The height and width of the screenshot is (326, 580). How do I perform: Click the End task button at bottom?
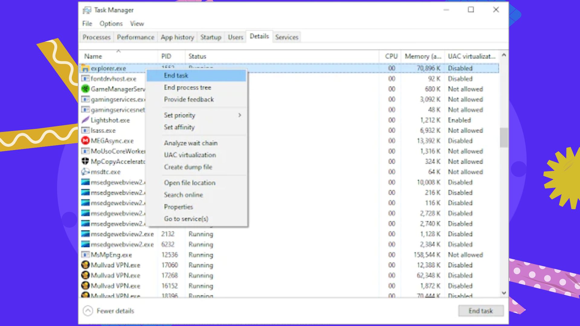(481, 311)
